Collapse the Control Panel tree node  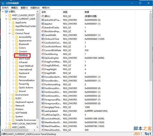tap(9, 33)
